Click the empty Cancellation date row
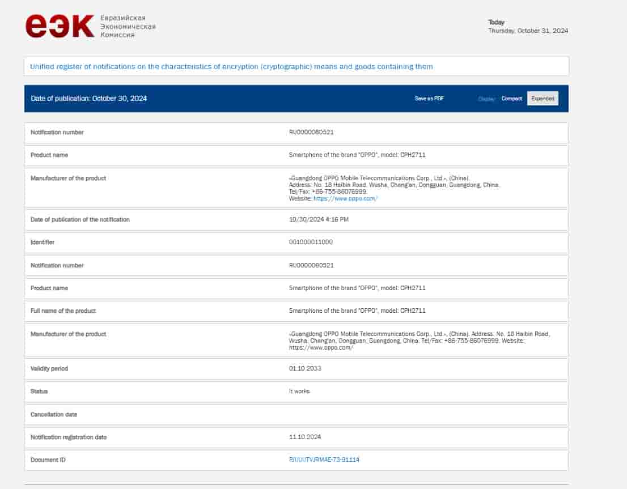This screenshot has height=489, width=627. [x=296, y=415]
